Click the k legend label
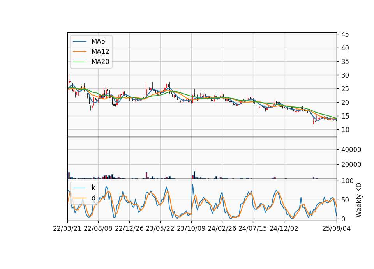Screen dimensions: 374x269 click(x=93, y=188)
